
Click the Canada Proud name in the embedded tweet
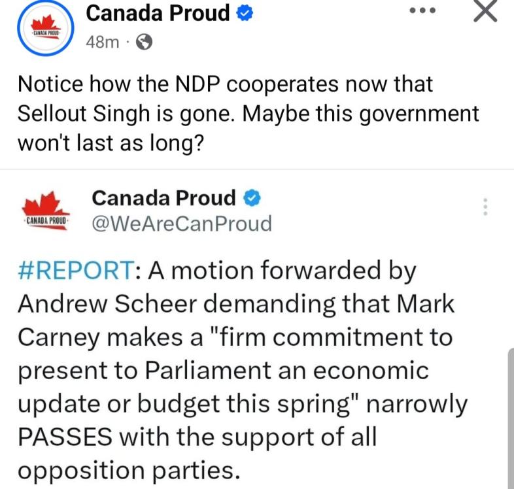click(163, 197)
